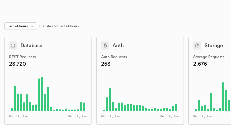
Task: Open the Database card heading
Action: click(31, 45)
